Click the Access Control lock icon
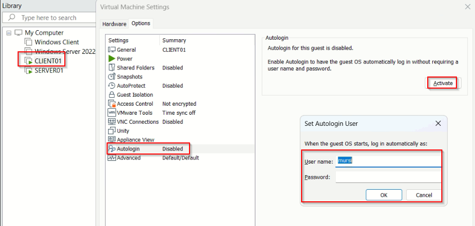This screenshot has width=475, height=226. point(112,104)
